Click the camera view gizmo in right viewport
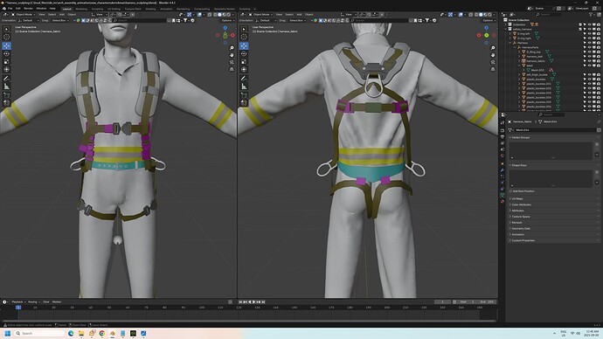603x339 pixels. coord(493,62)
